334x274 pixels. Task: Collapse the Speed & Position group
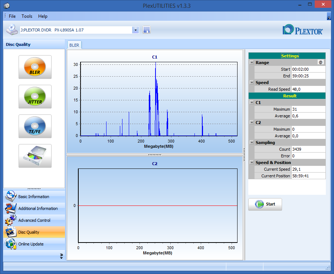click(252, 163)
